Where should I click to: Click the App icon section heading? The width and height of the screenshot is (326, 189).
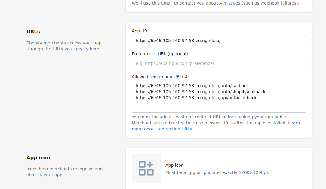pos(38,157)
